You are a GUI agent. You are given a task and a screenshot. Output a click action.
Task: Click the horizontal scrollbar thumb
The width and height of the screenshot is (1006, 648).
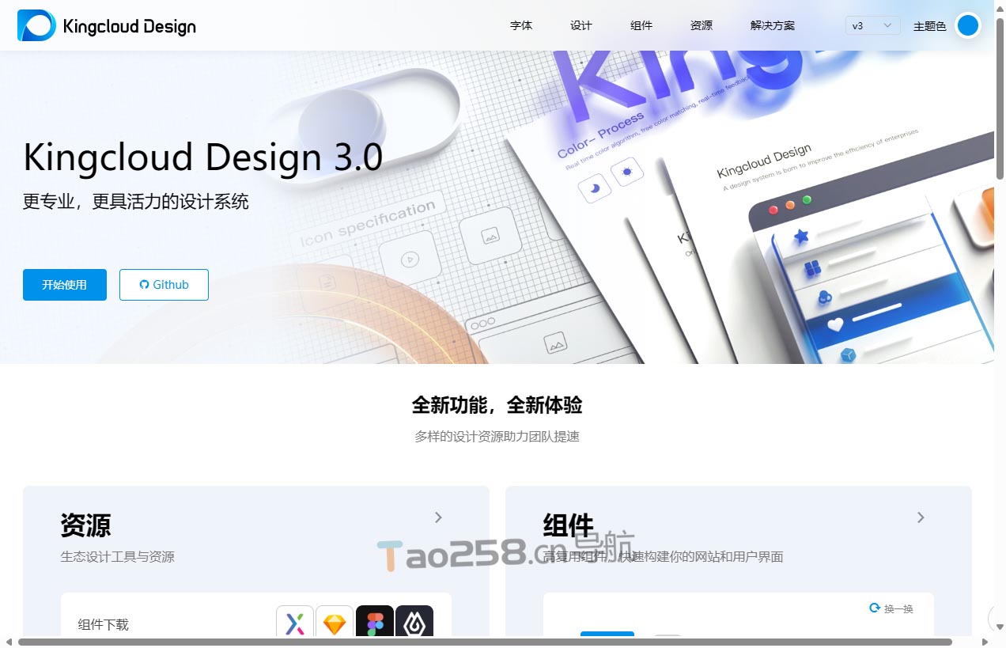(x=485, y=642)
